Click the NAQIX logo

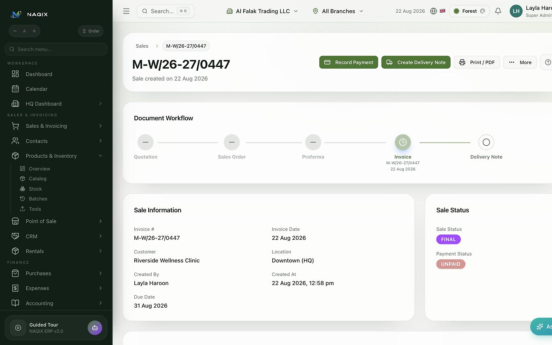click(x=29, y=14)
